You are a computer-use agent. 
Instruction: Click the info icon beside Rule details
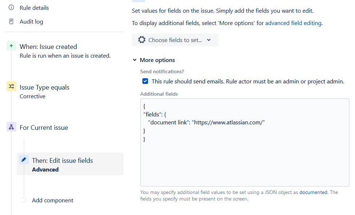[11, 7]
